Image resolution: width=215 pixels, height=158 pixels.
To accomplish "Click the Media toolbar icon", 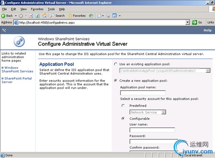I will tap(91, 16).
